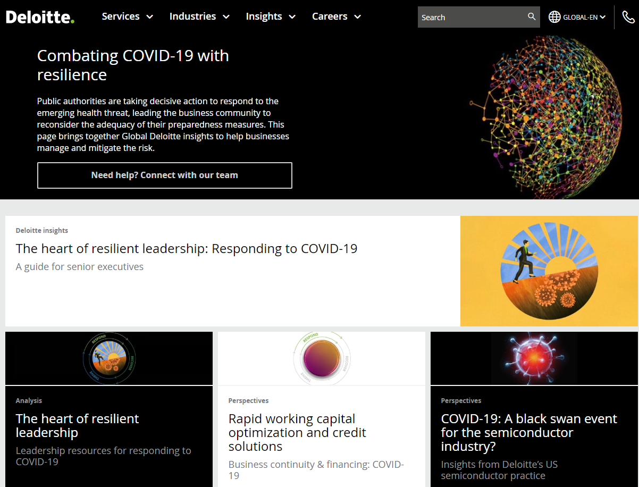Click the Deloitte logo

[x=40, y=17]
